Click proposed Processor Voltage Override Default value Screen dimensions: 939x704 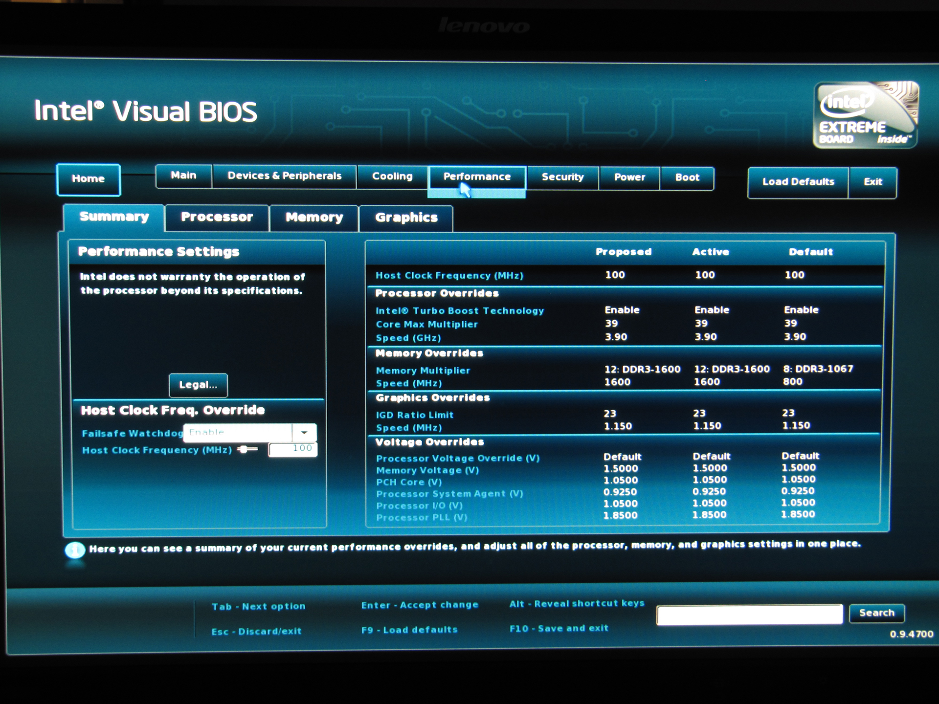tap(622, 457)
